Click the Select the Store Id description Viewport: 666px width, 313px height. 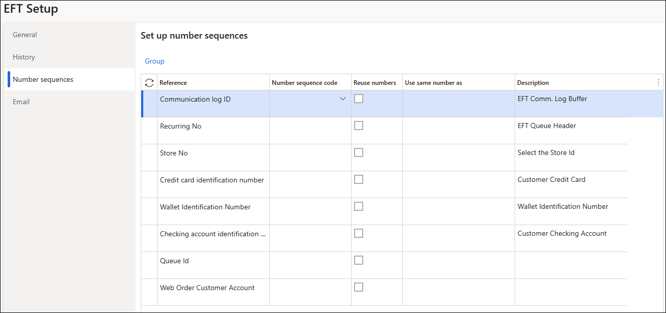(546, 152)
